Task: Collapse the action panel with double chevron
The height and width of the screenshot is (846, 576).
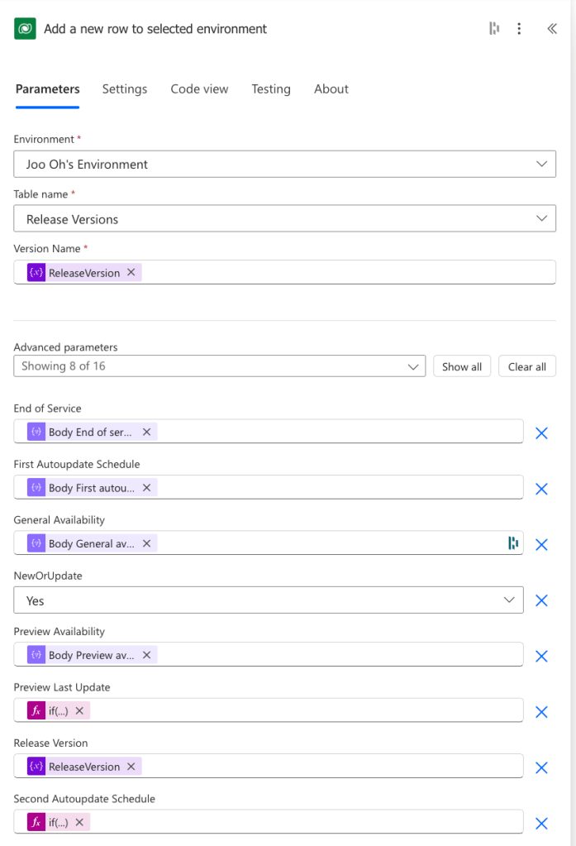Action: [552, 29]
